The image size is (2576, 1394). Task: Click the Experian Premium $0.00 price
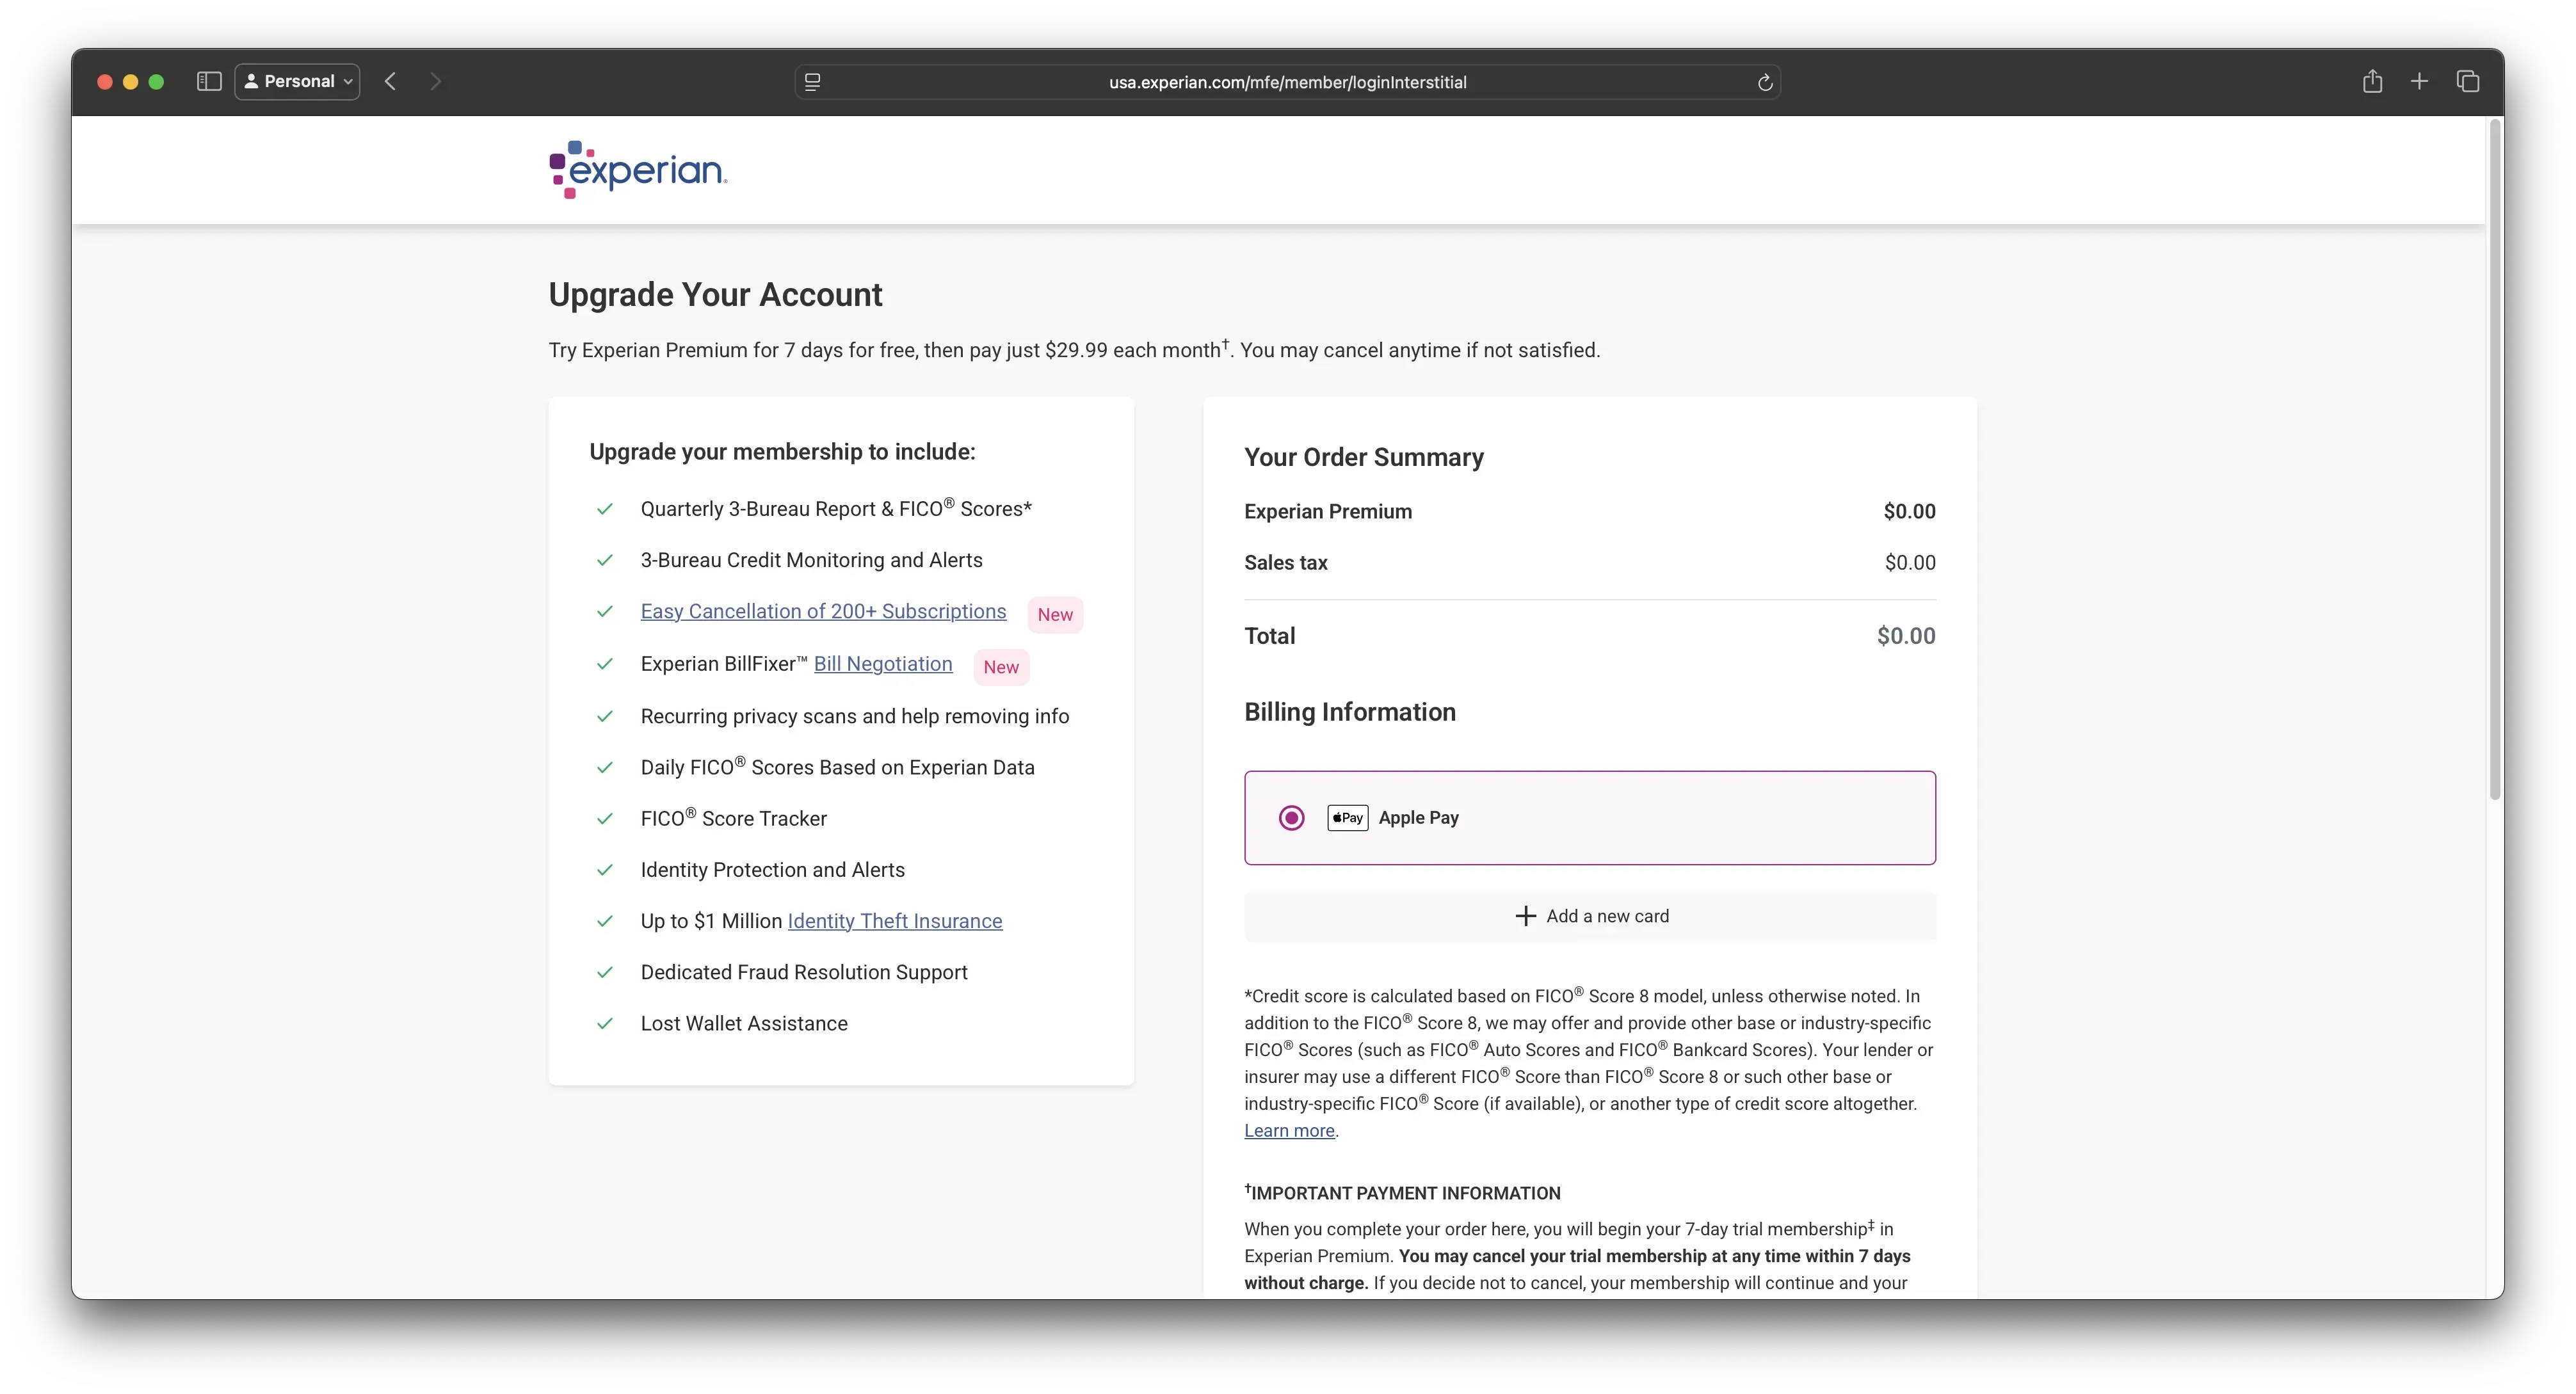click(x=1909, y=511)
